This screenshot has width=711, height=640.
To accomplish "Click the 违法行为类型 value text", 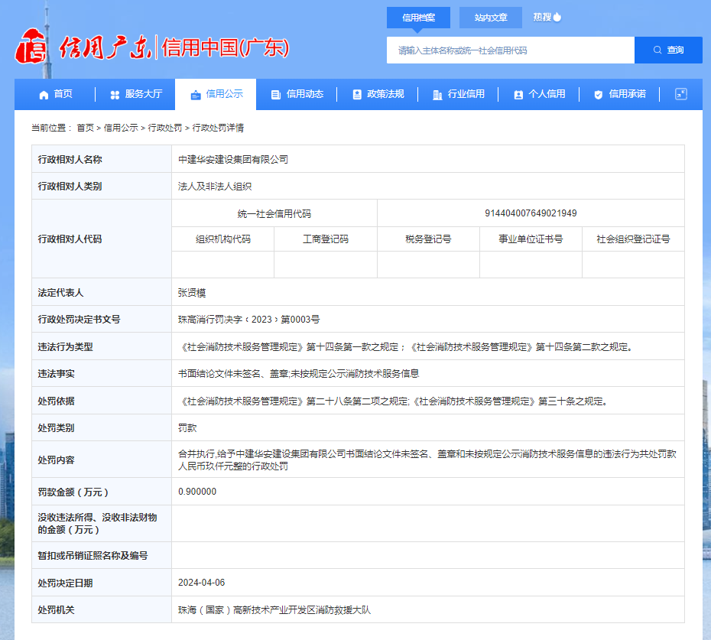I will point(407,347).
